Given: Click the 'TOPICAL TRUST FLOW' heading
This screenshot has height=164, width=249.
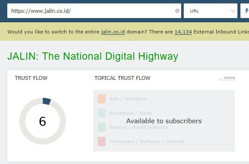Looking at the screenshot, I should pos(122,78).
